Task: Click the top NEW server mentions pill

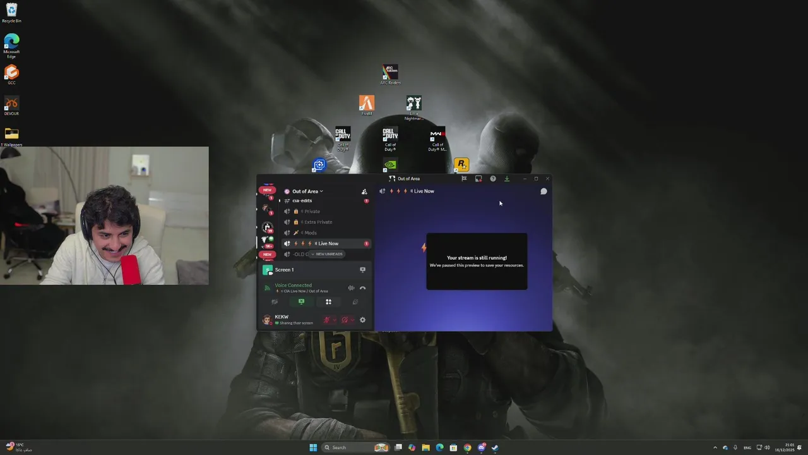Action: pyautogui.click(x=268, y=190)
